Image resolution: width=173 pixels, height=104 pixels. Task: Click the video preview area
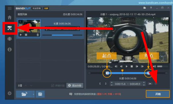[128, 40]
